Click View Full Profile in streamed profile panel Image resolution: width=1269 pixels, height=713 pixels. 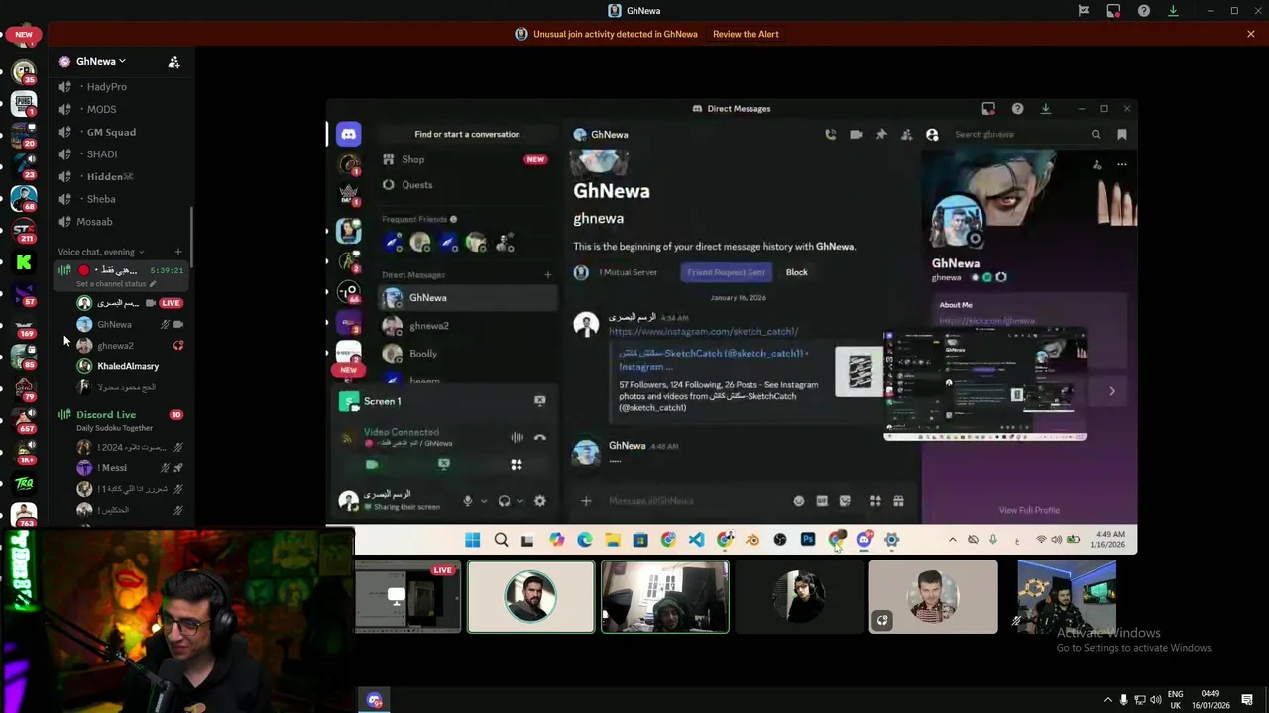(x=1029, y=510)
